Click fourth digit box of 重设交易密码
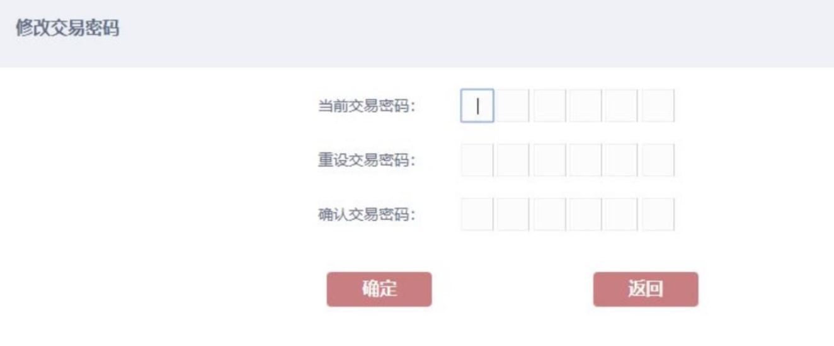The height and width of the screenshot is (346, 834). [585, 160]
